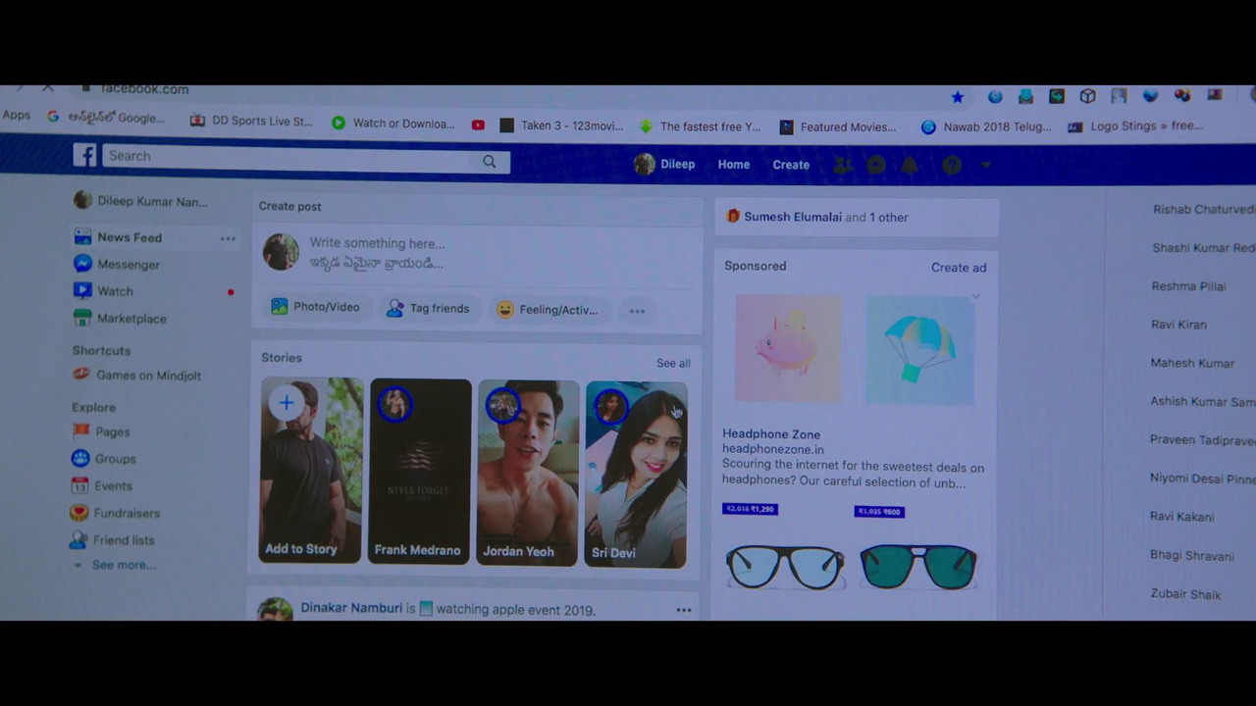Open Frank Medrano's story

pyautogui.click(x=419, y=472)
